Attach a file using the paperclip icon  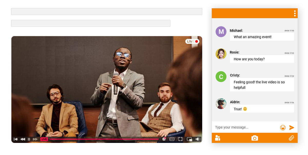pyautogui.click(x=291, y=138)
